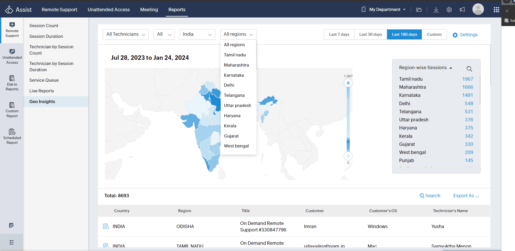Click the download icon in top bar
Image resolution: width=515 pixels, height=251 pixels.
pos(436,10)
